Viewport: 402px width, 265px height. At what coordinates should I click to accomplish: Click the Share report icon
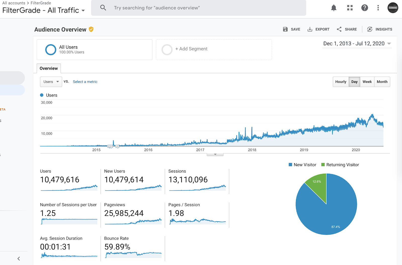pos(339,29)
